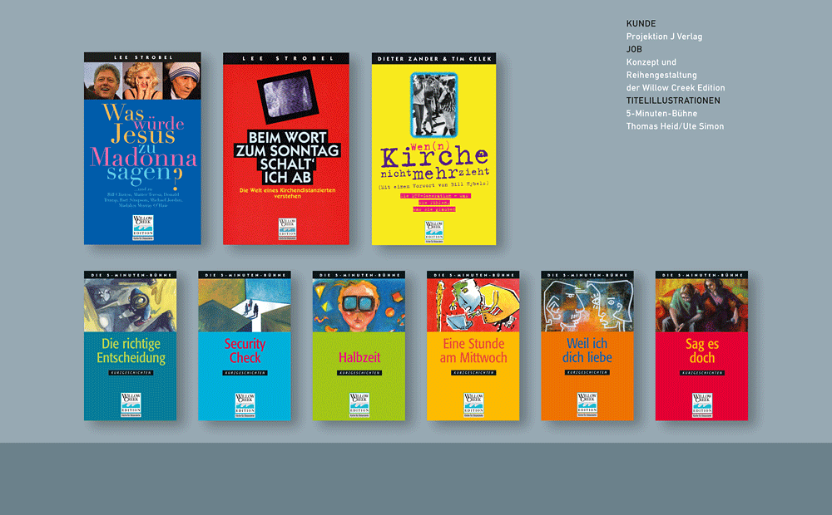This screenshot has width=832, height=515.
Task: Click Willow Creek logo on yellow Kirche book
Action: pyautogui.click(x=433, y=230)
